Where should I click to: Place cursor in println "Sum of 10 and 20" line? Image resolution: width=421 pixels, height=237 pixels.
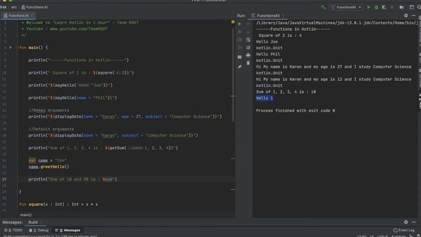(73, 179)
